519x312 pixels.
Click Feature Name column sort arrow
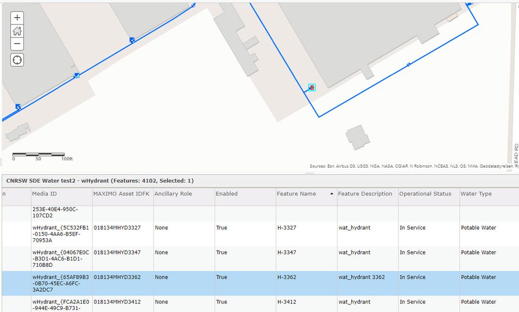(x=331, y=194)
